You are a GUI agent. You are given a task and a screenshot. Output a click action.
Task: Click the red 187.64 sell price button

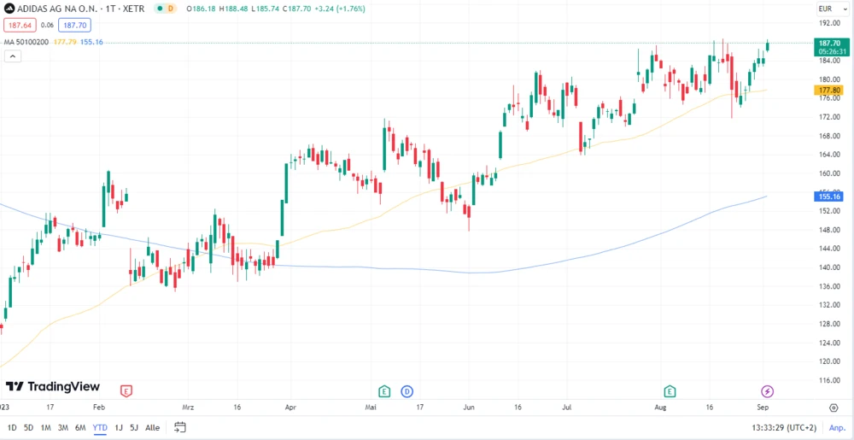click(x=20, y=25)
